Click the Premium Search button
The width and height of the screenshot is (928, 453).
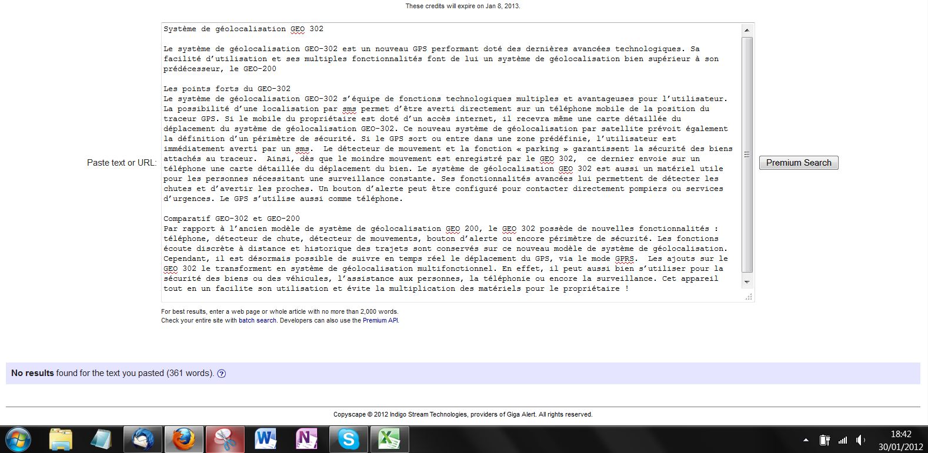(798, 163)
